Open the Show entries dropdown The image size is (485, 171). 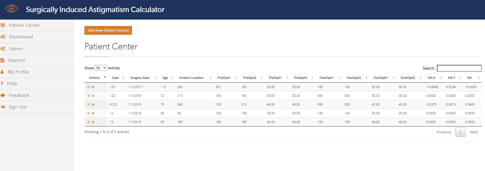[101, 68]
